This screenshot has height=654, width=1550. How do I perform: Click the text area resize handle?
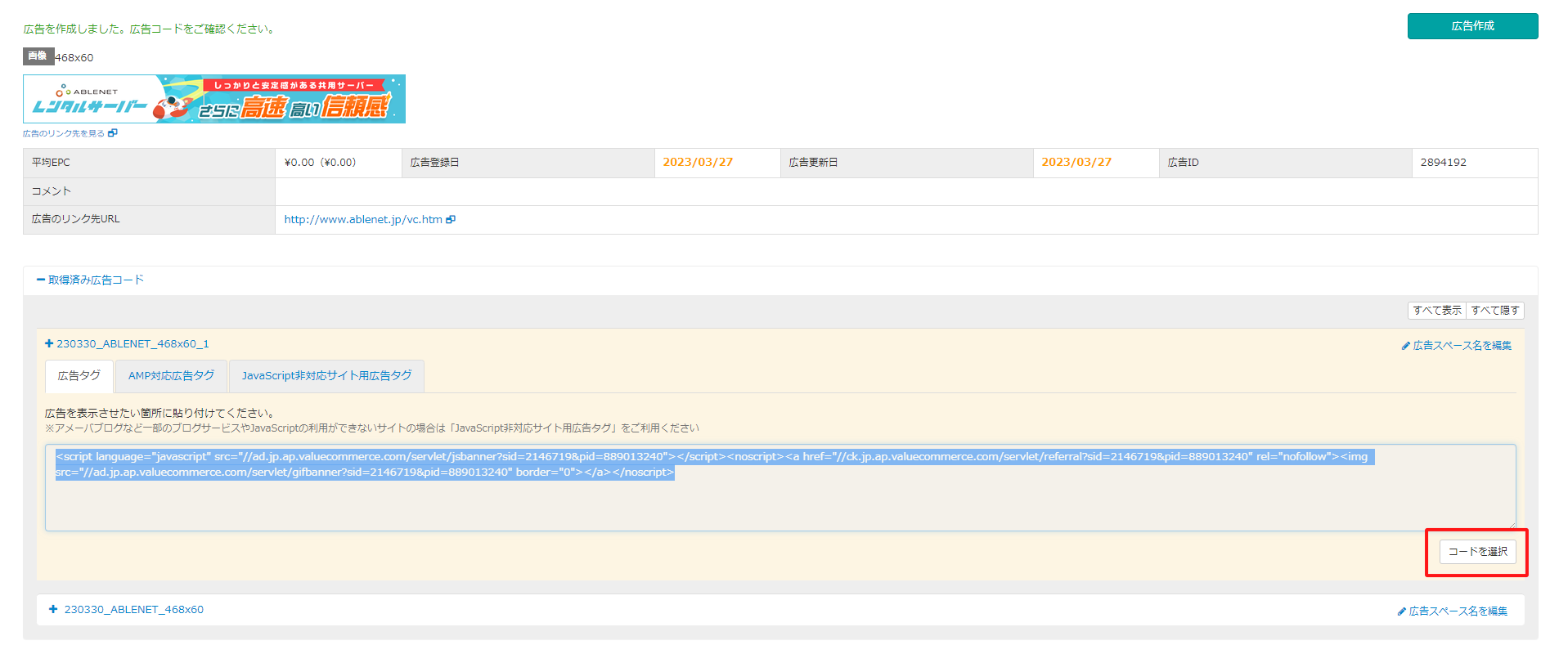click(x=1512, y=526)
